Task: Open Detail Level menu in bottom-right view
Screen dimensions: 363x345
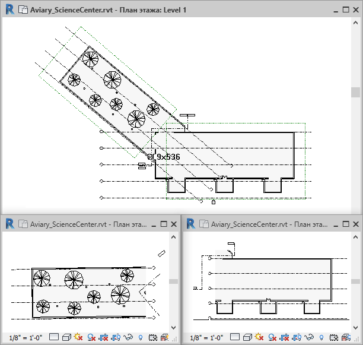Action: (235, 337)
